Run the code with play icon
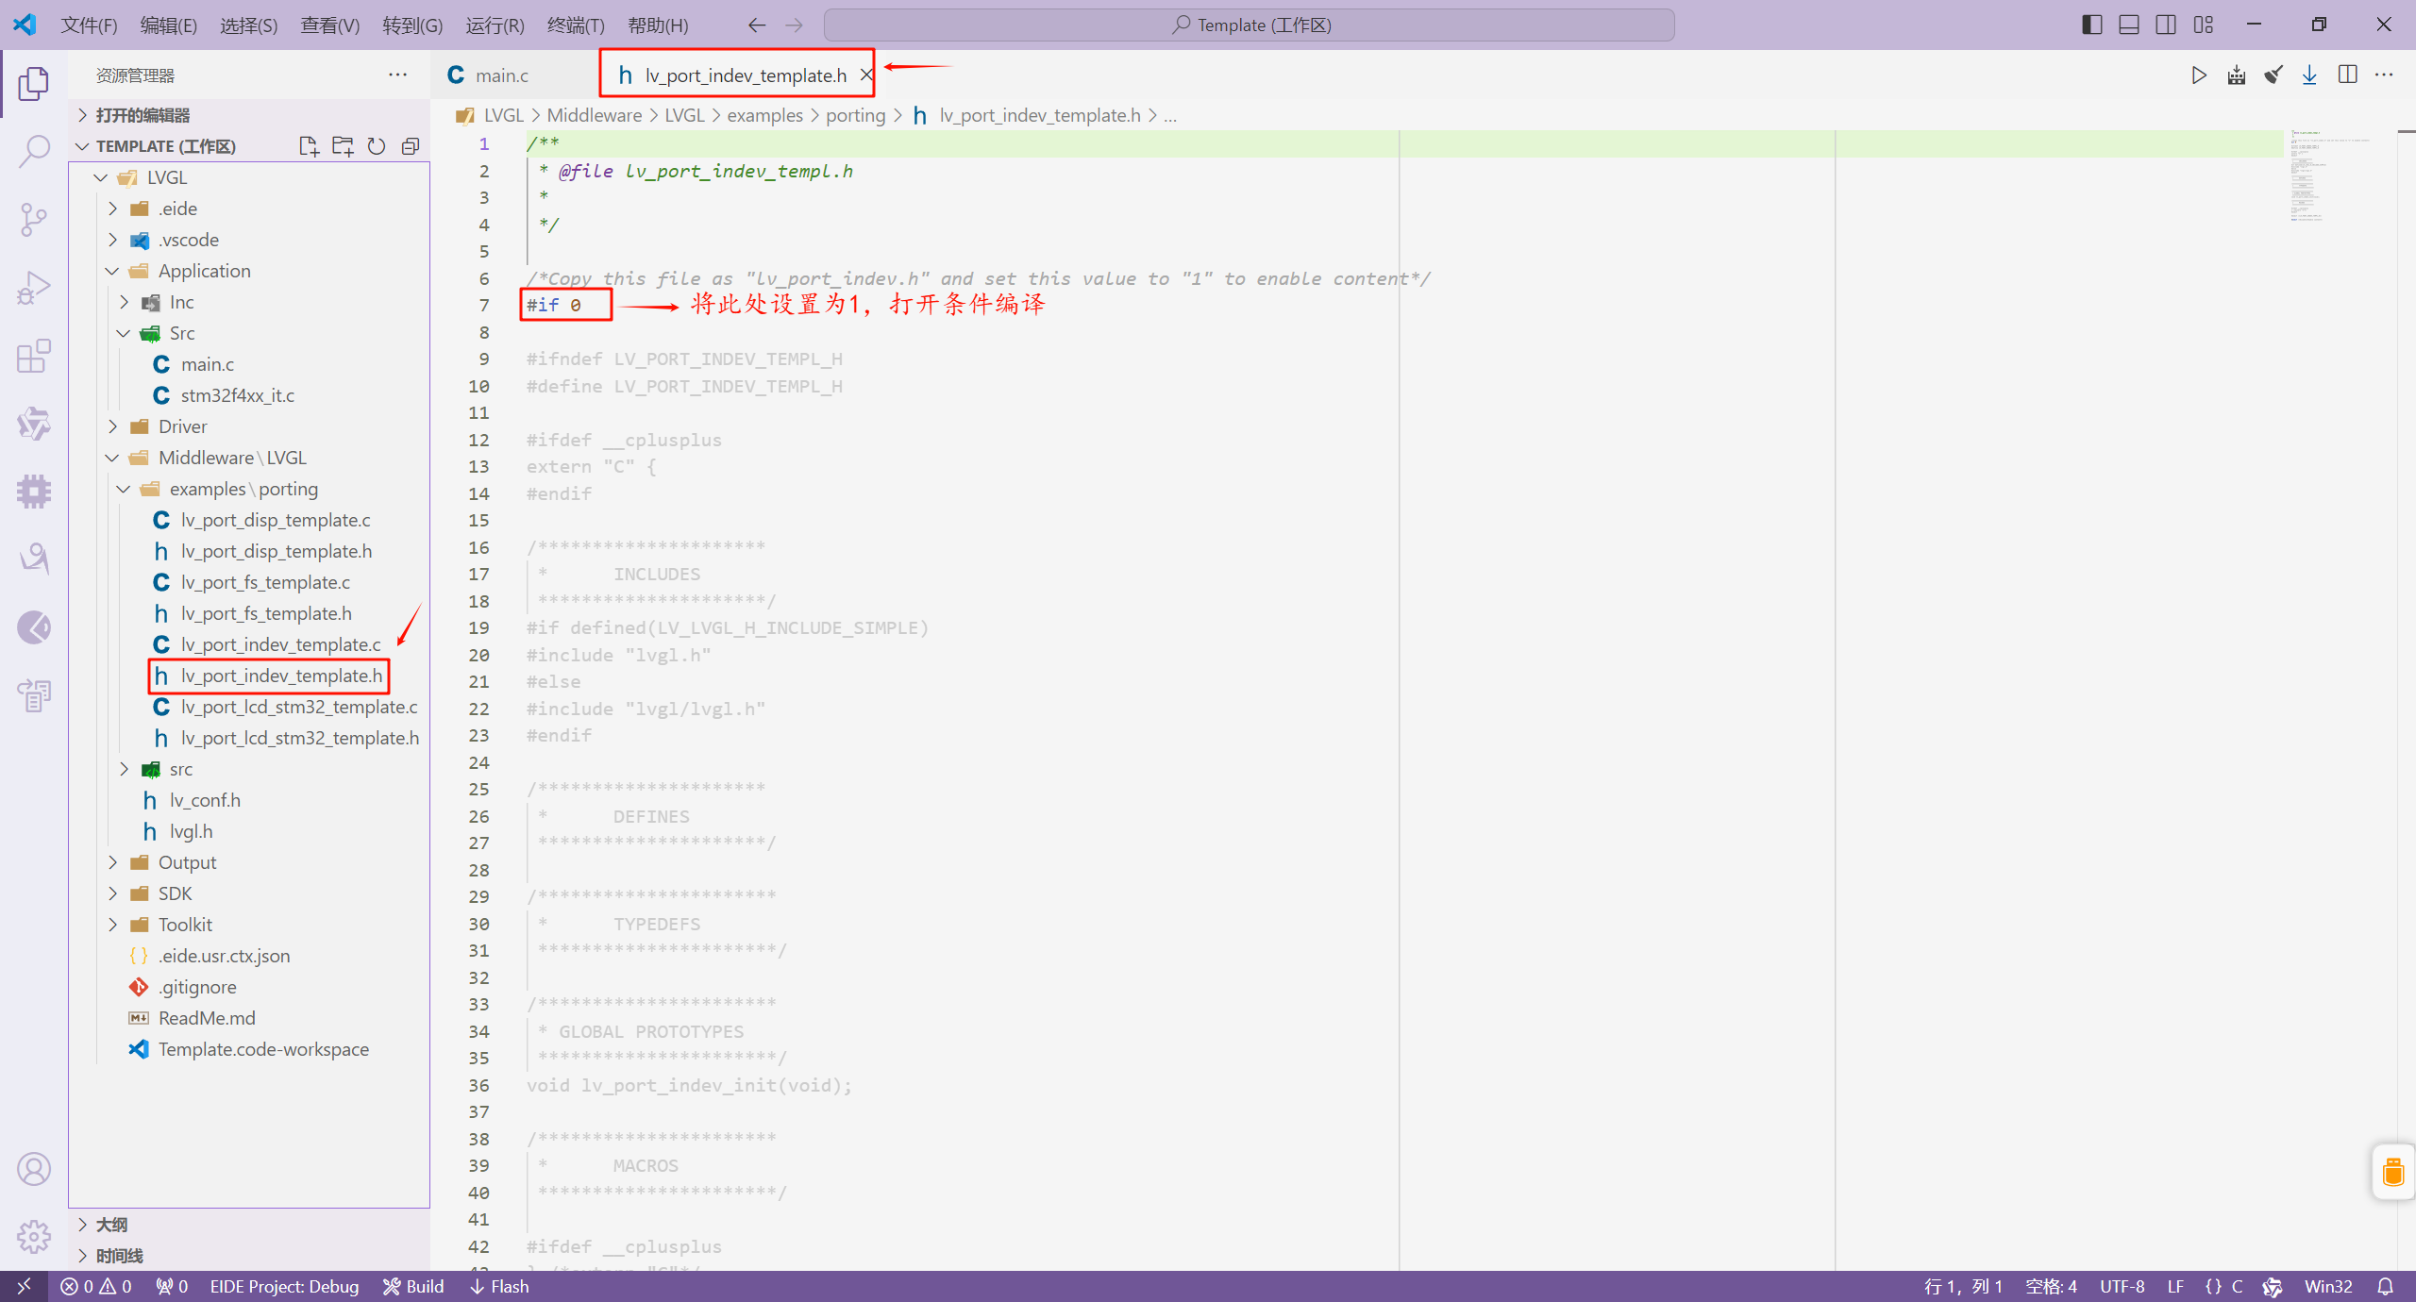2416x1302 pixels. pyautogui.click(x=2199, y=75)
